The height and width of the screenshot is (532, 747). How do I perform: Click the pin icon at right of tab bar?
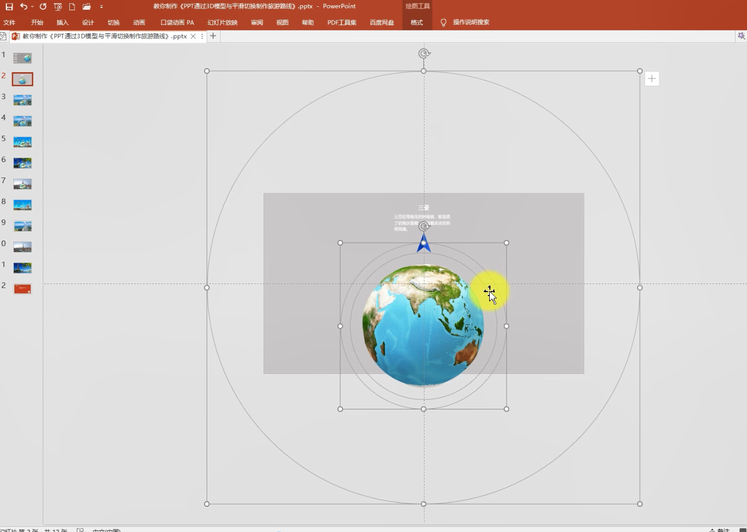click(x=741, y=36)
